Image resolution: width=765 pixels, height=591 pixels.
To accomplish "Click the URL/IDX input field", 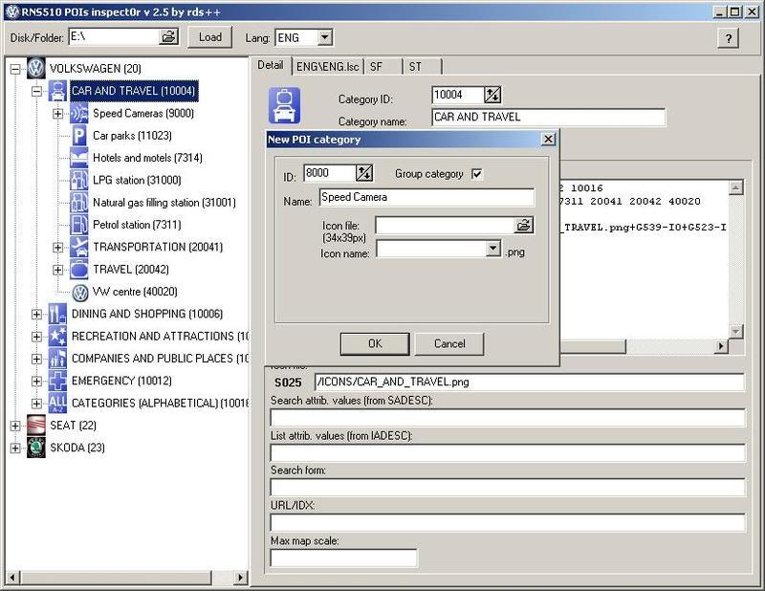I will (x=508, y=523).
